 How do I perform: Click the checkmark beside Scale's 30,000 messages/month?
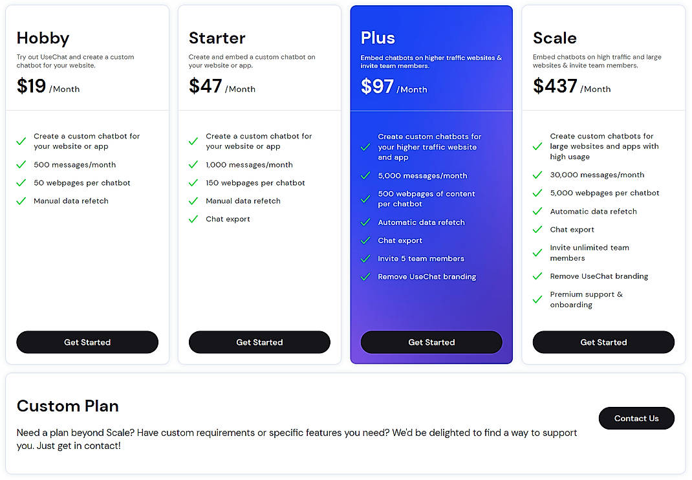click(537, 175)
